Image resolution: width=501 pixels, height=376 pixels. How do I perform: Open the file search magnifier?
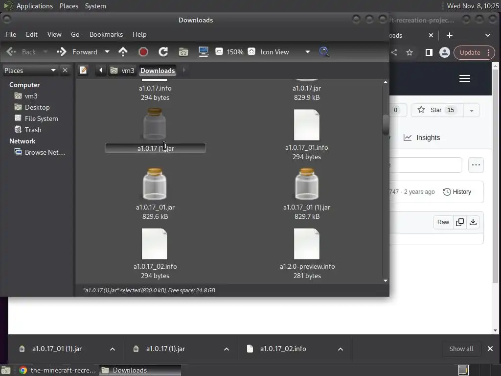324,52
